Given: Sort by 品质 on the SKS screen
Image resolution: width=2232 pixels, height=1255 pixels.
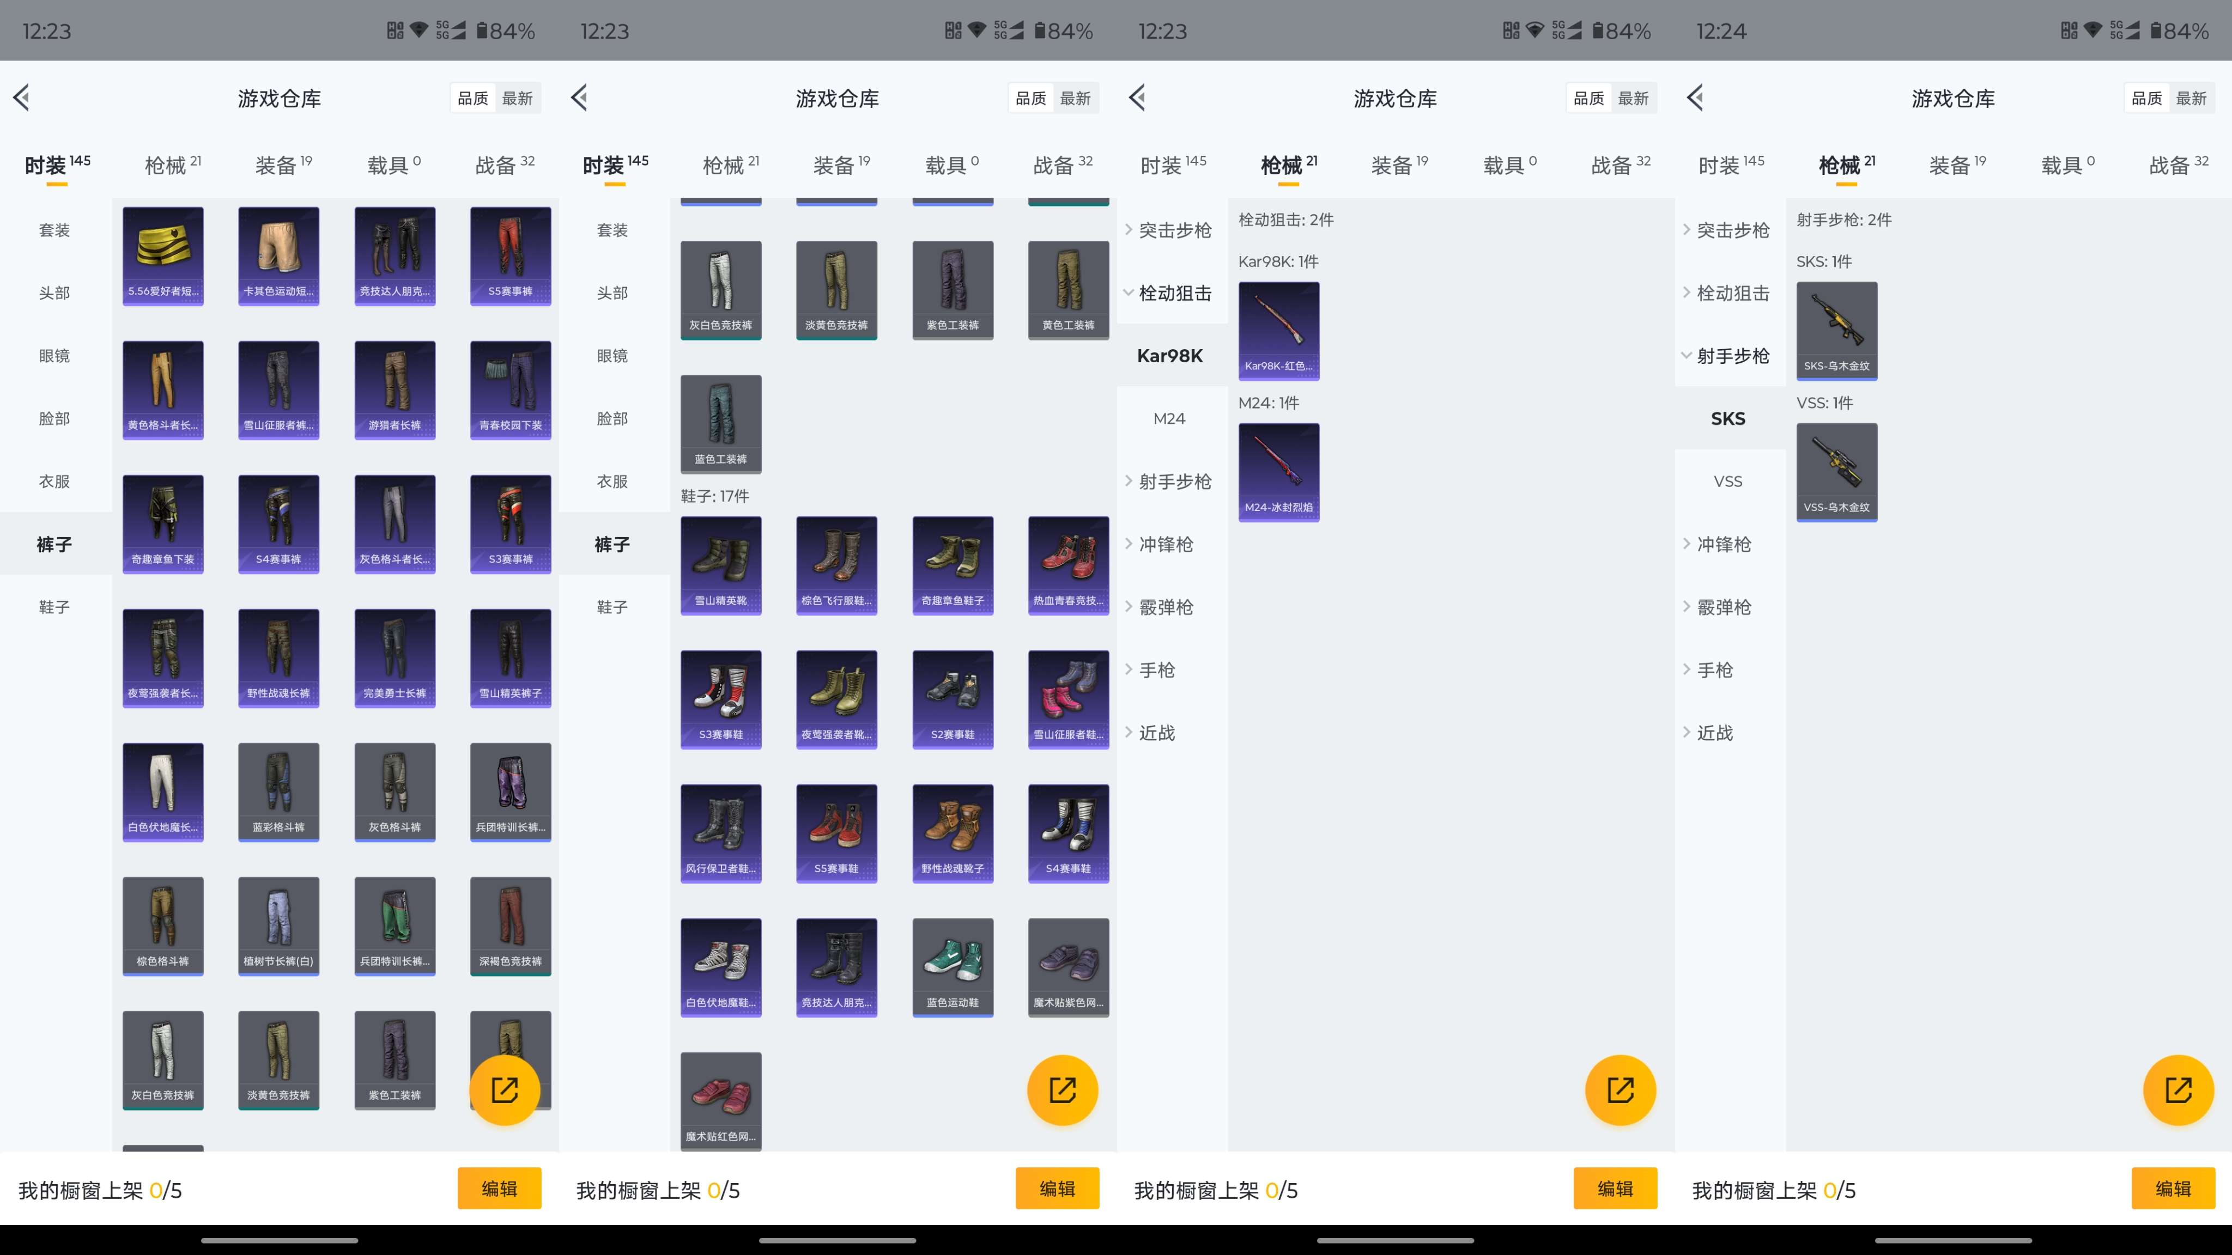Looking at the screenshot, I should tap(2147, 98).
